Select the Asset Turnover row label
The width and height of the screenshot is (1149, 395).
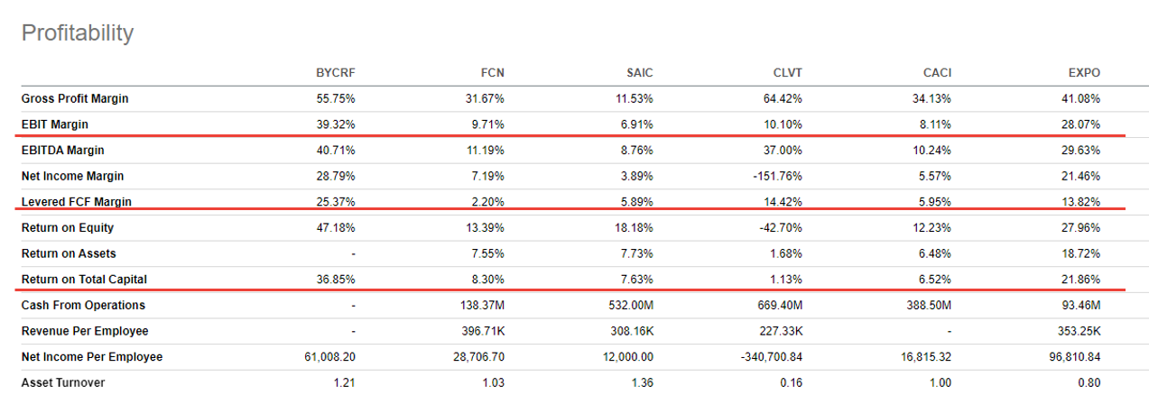pyautogui.click(x=63, y=382)
